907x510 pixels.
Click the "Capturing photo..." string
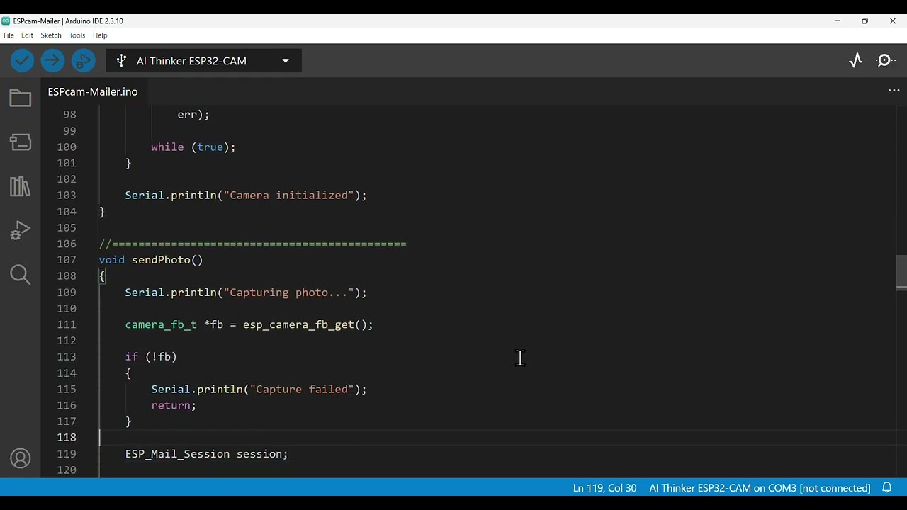point(288,292)
